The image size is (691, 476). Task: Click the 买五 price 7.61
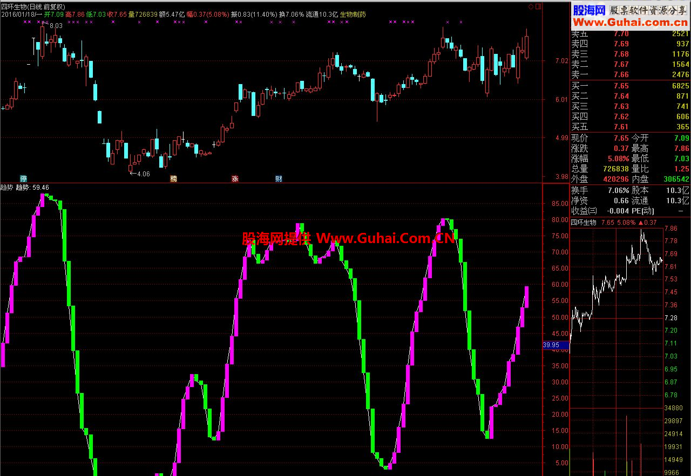(x=621, y=127)
